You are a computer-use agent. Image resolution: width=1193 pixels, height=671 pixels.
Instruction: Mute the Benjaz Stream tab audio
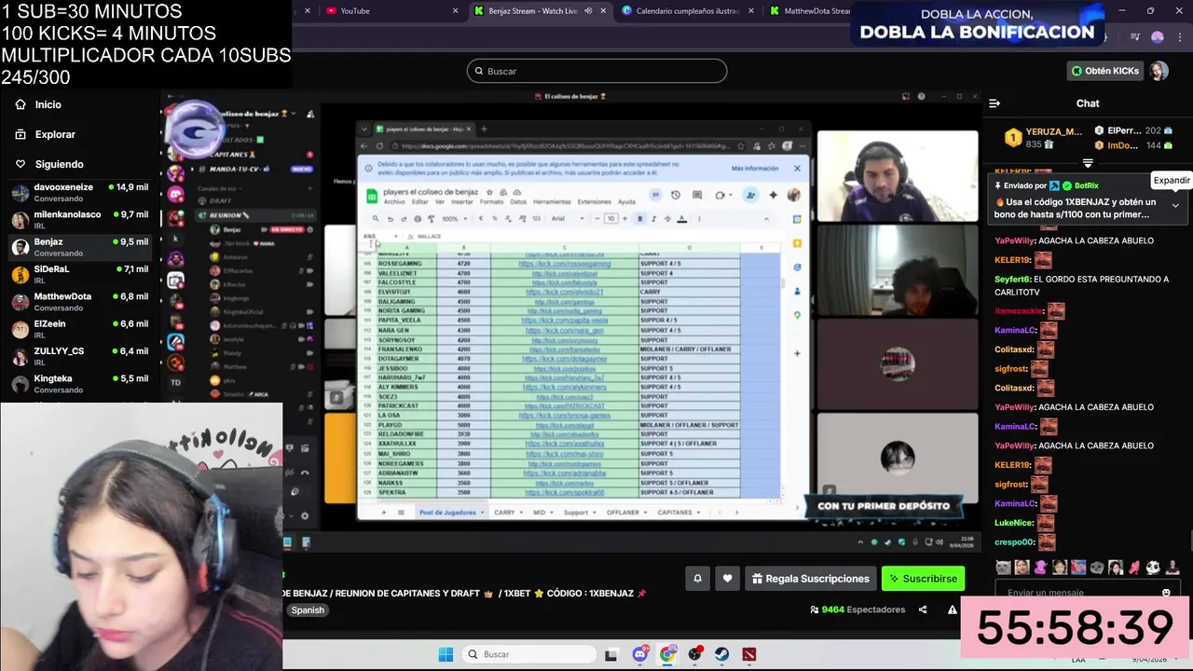click(588, 11)
